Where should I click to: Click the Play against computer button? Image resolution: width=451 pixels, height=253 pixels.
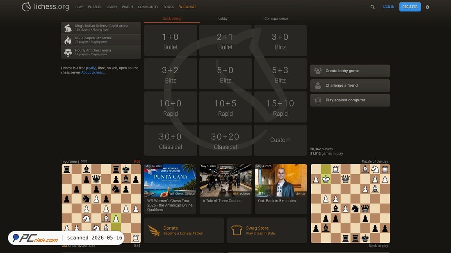coord(350,100)
